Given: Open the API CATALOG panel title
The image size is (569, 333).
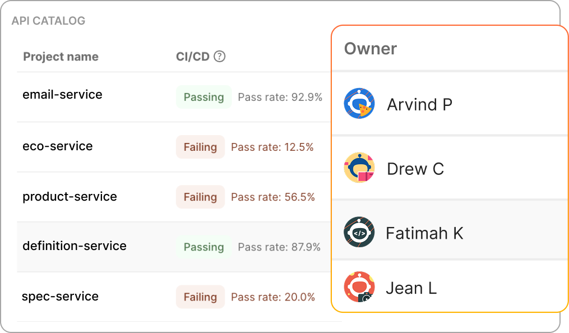Looking at the screenshot, I should coord(48,21).
